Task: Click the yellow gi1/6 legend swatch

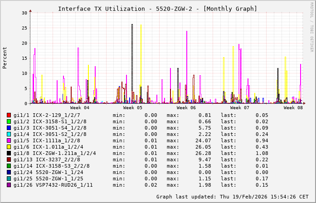Action: tap(9, 147)
